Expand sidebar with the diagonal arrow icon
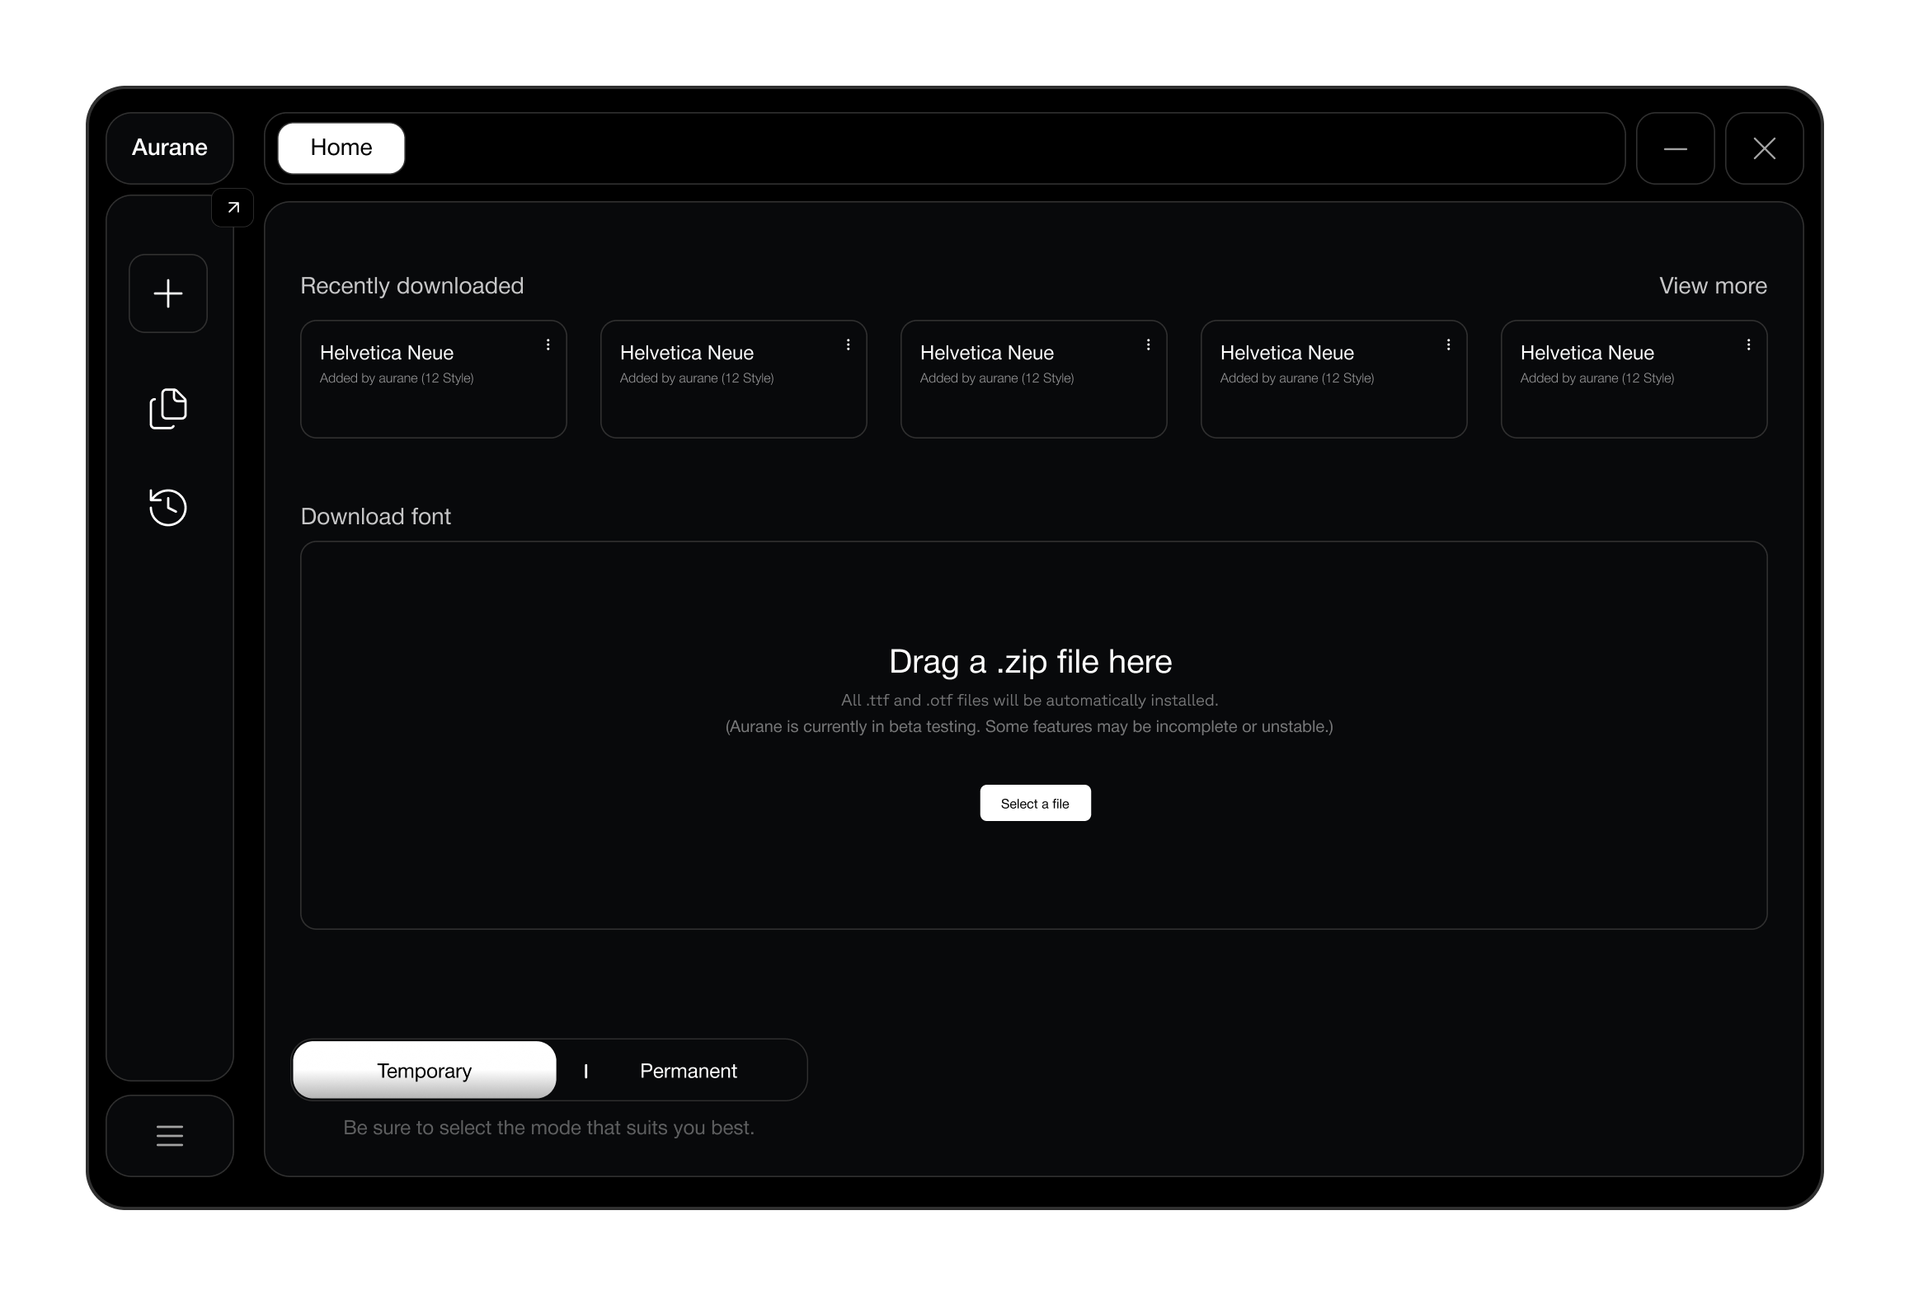 click(233, 208)
